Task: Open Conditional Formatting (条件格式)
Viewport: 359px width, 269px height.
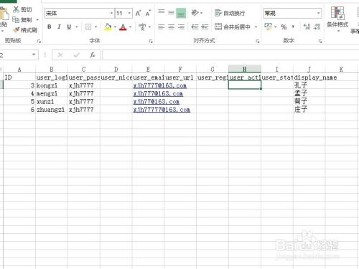Action: click(x=337, y=19)
